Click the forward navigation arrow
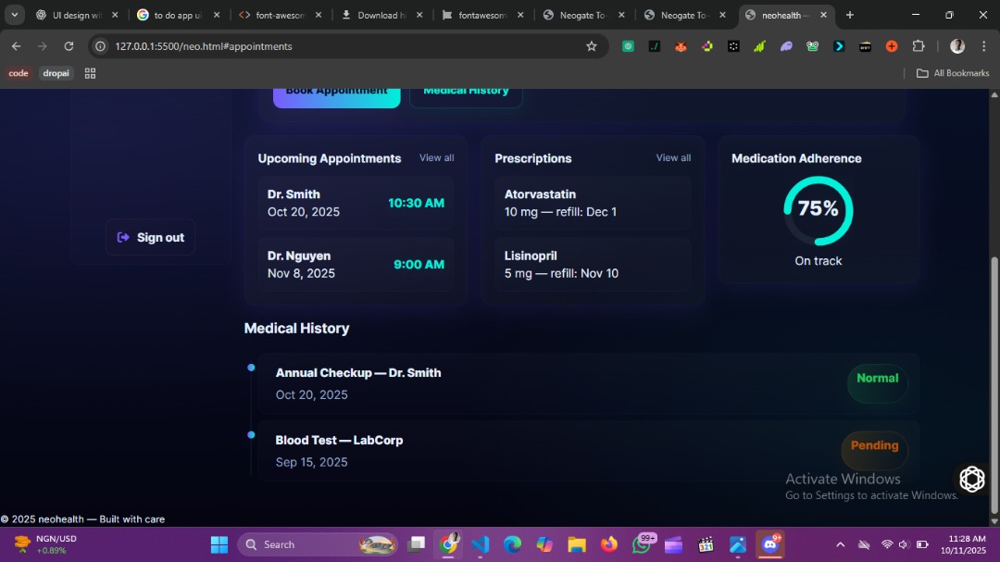 (42, 46)
